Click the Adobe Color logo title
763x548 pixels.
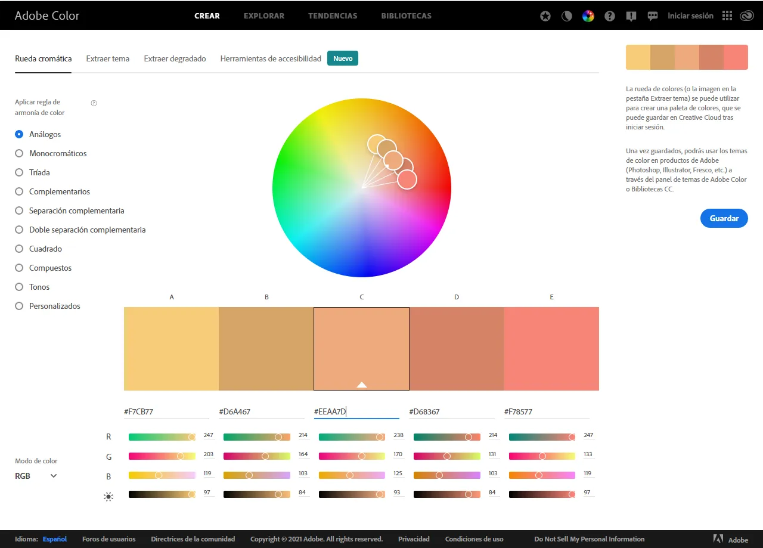(47, 16)
